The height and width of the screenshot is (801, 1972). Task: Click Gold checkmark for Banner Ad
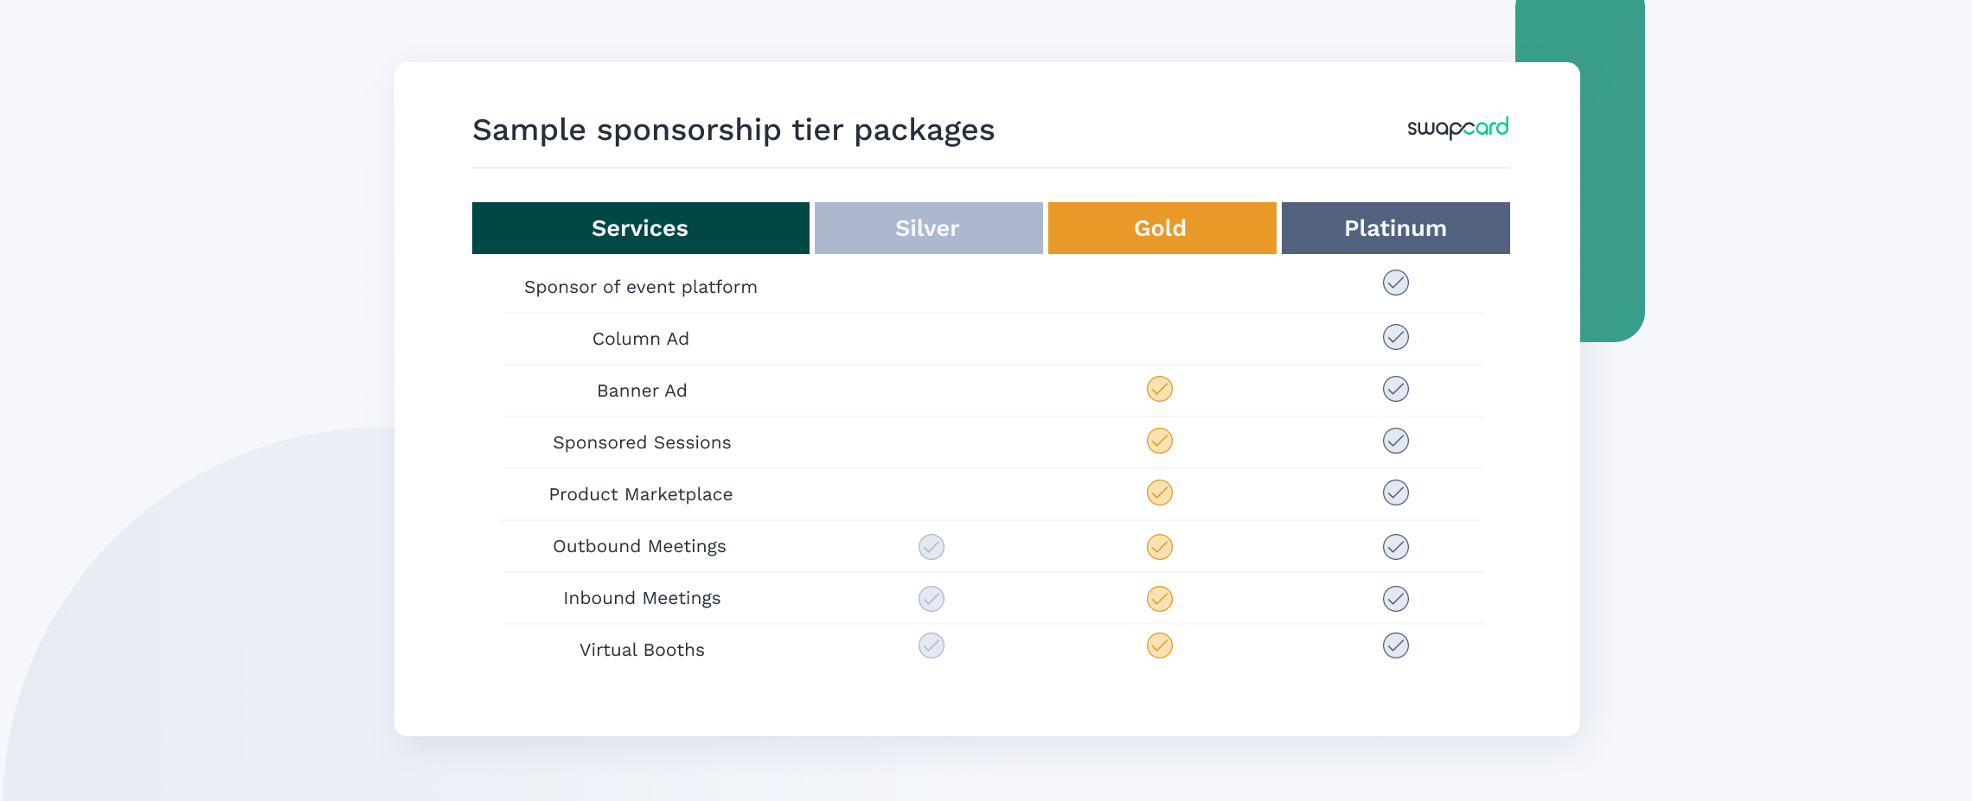tap(1160, 389)
